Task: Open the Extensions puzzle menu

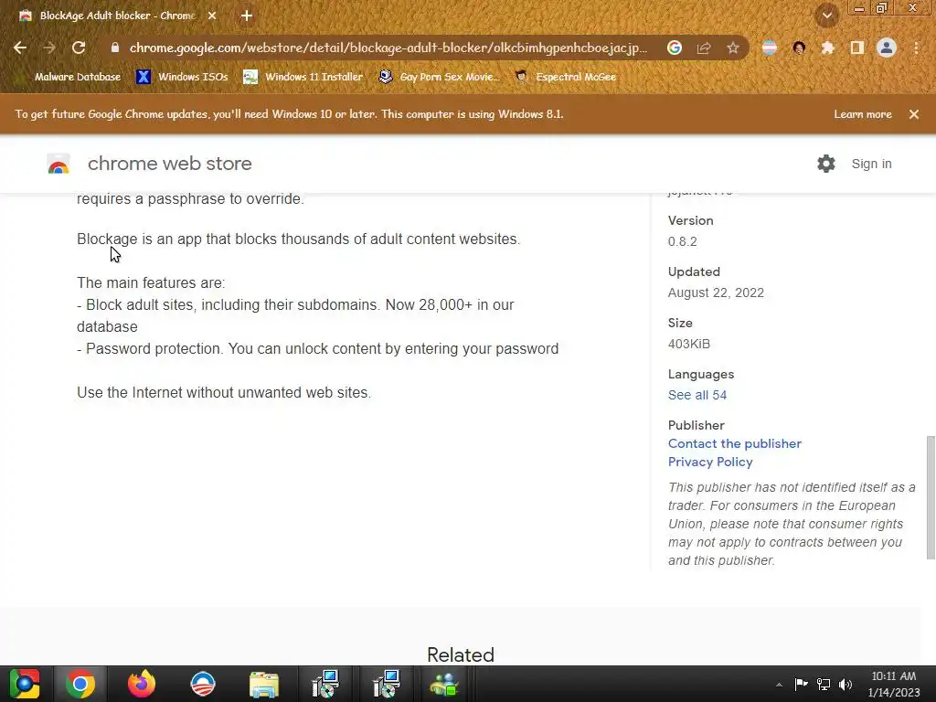Action: (x=827, y=48)
